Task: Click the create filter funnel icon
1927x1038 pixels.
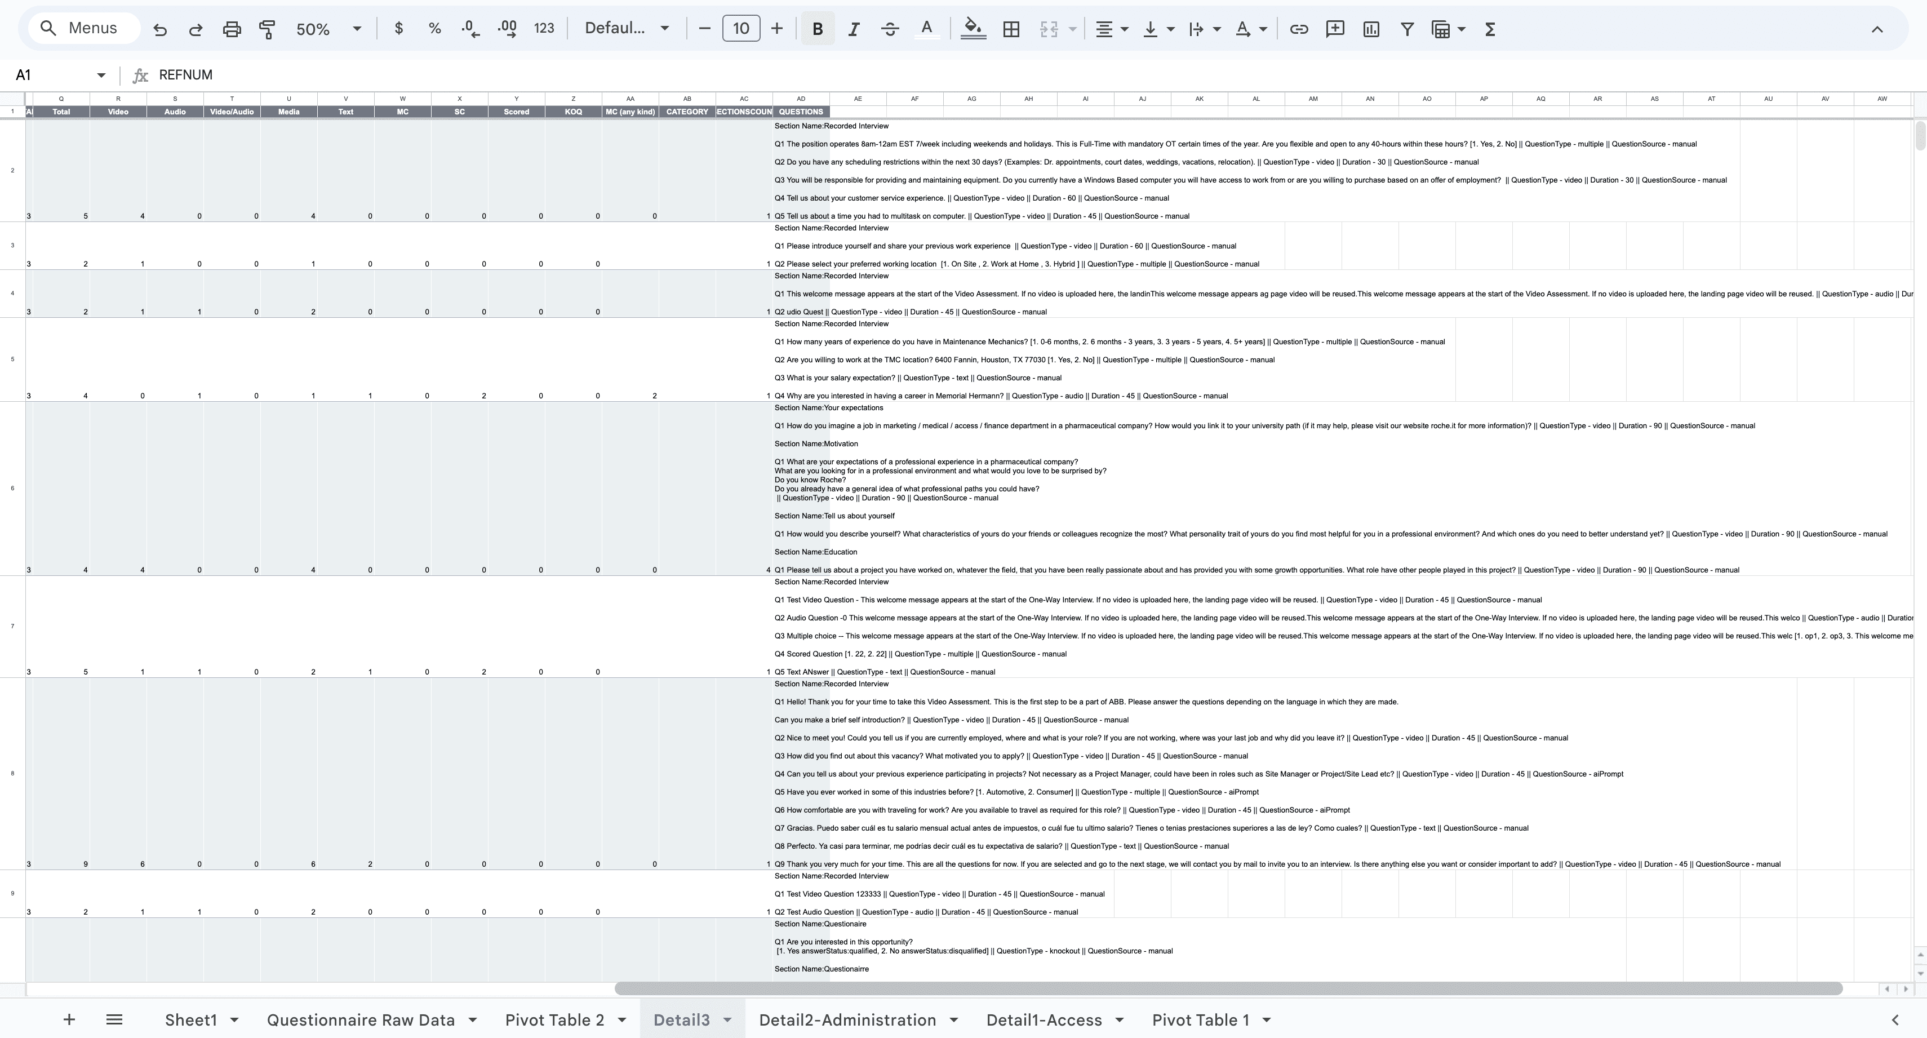Action: pos(1406,29)
